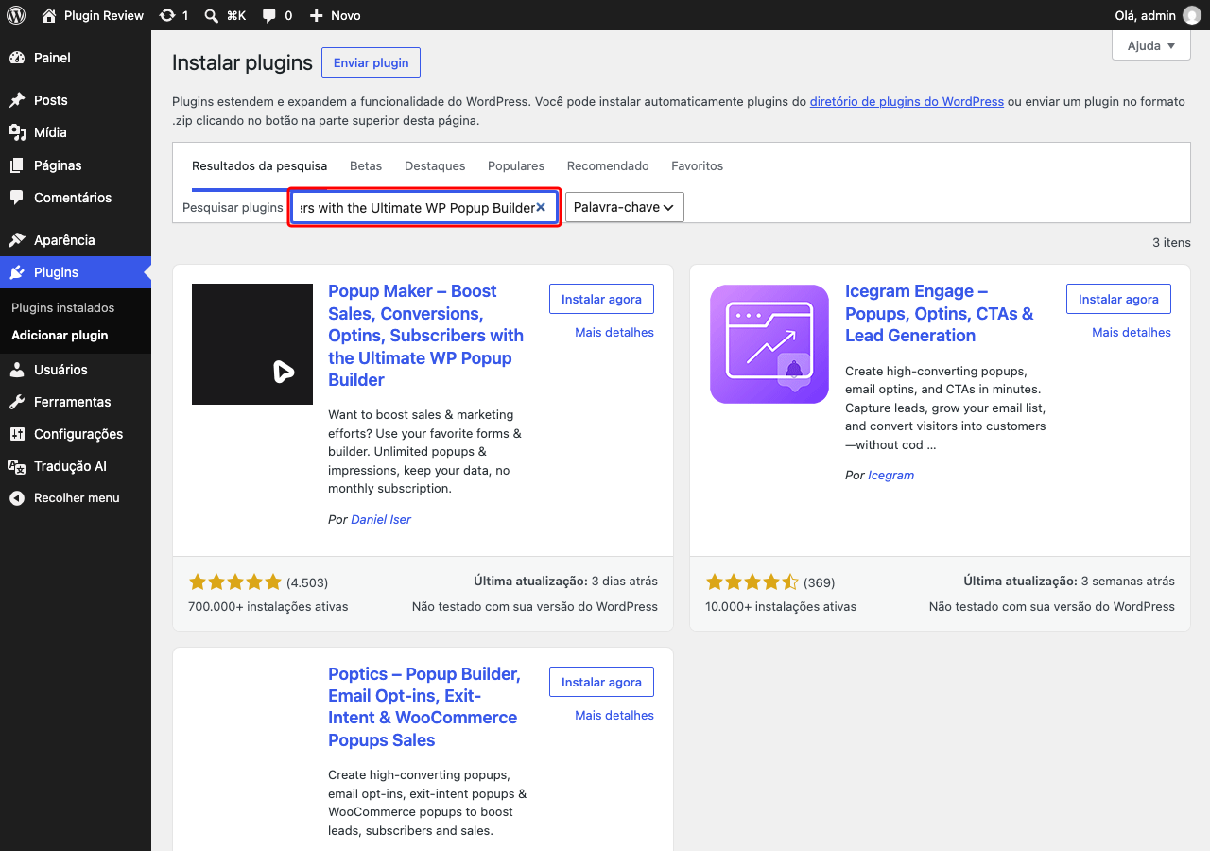Open Adicionar plugin in the submenu
Image resolution: width=1210 pixels, height=851 pixels.
point(60,336)
